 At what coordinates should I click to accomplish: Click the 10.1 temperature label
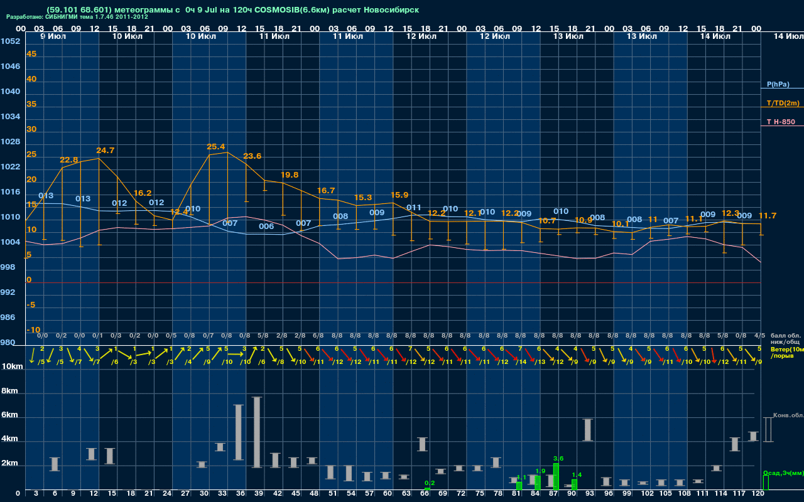pyautogui.click(x=621, y=224)
